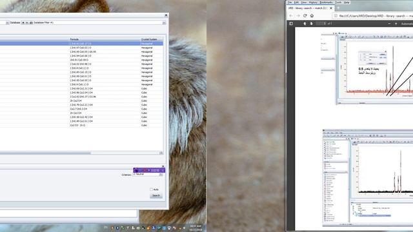
Task: Open the View menu in the browser
Action: click(x=304, y=3)
